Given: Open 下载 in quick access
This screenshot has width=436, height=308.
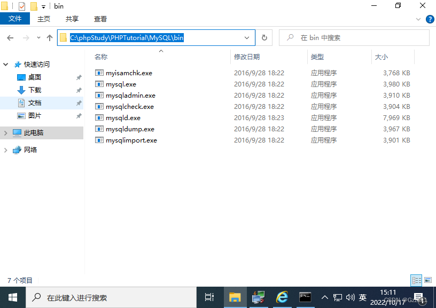Looking at the screenshot, I should coord(35,90).
